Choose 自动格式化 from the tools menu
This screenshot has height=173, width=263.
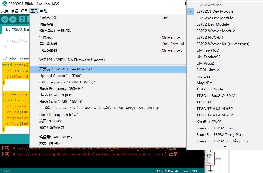108,18
